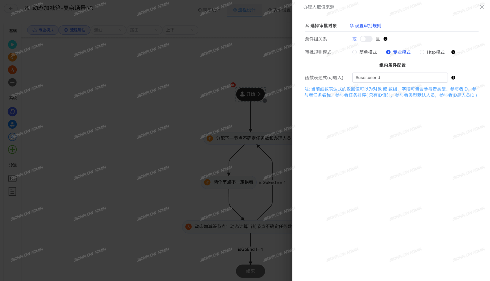This screenshot has width=490, height=281.
Task: Click help icon beside Http模式 option
Action: point(453,52)
